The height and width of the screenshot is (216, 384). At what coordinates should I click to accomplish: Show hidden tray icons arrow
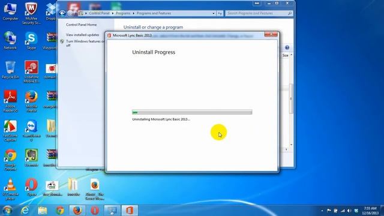pos(322,211)
